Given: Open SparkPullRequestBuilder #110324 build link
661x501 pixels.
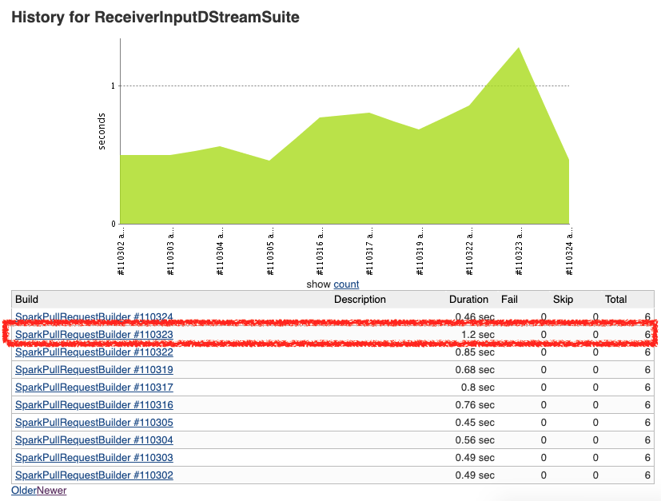Looking at the screenshot, I should click(x=94, y=317).
